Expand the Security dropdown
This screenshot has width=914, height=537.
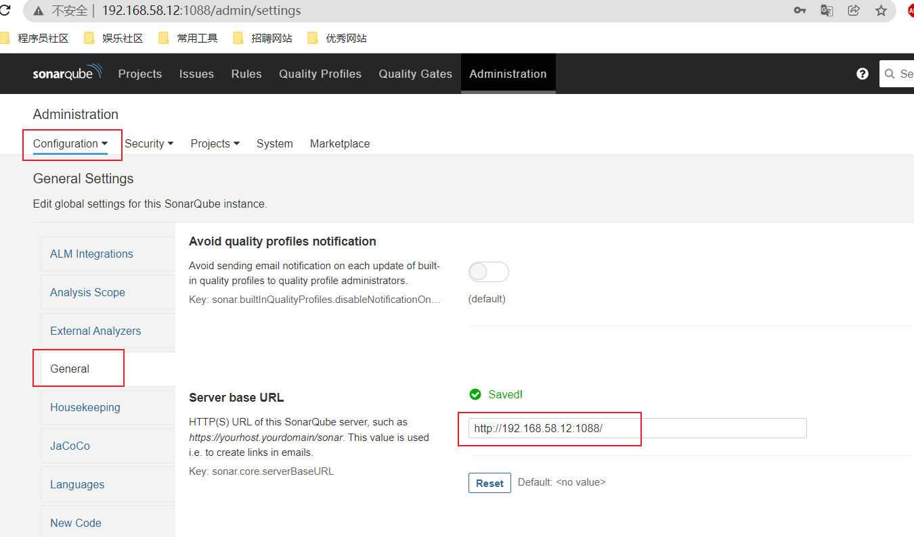pyautogui.click(x=149, y=143)
